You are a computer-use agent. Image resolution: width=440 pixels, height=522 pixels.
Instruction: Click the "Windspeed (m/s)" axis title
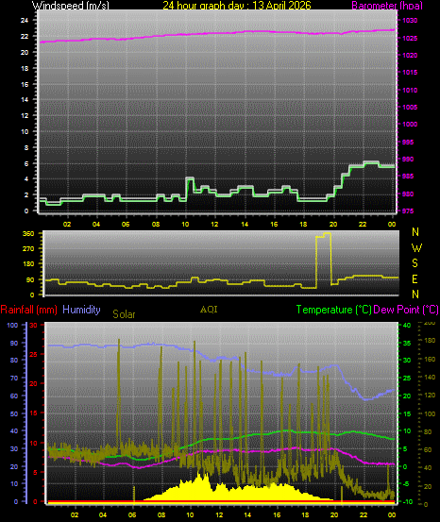[70, 6]
